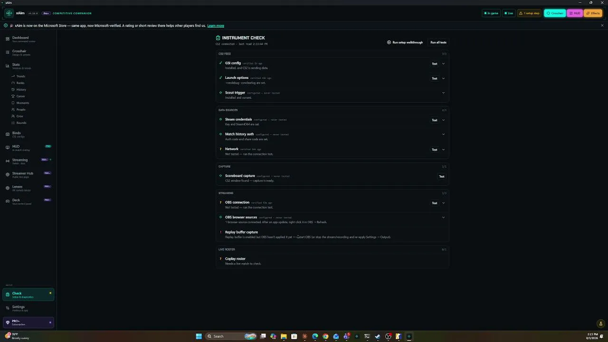Open the Deck sidebar section
The width and height of the screenshot is (608, 342).
click(x=28, y=201)
